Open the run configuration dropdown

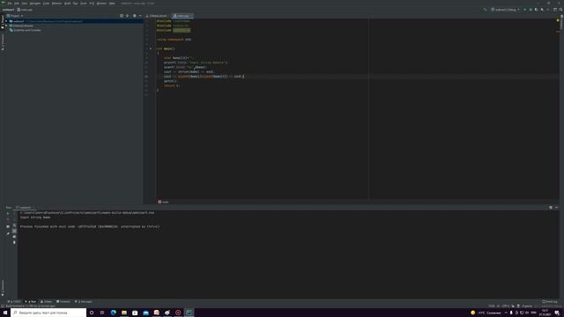tap(505, 10)
